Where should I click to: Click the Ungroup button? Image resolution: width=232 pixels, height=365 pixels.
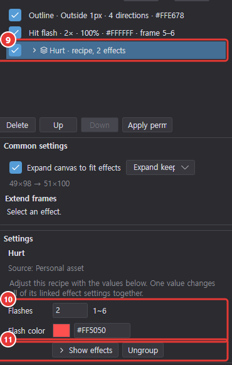[x=143, y=350]
